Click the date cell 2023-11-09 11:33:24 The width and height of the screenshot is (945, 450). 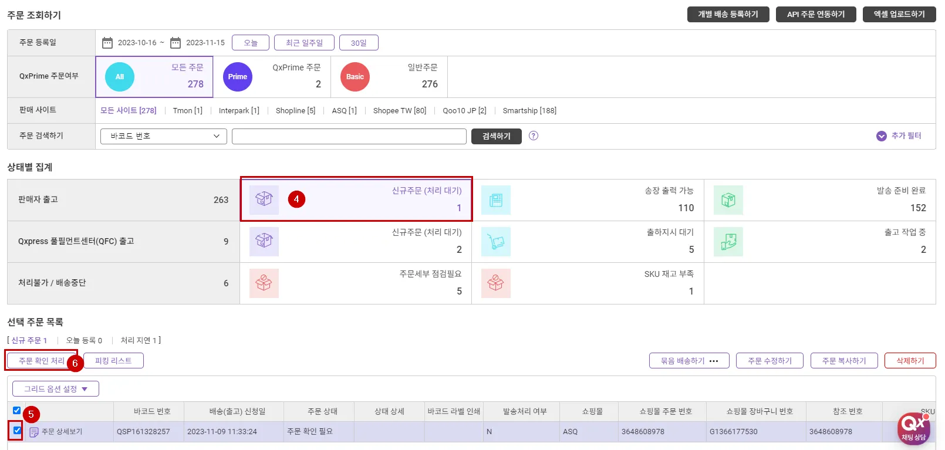222,432
